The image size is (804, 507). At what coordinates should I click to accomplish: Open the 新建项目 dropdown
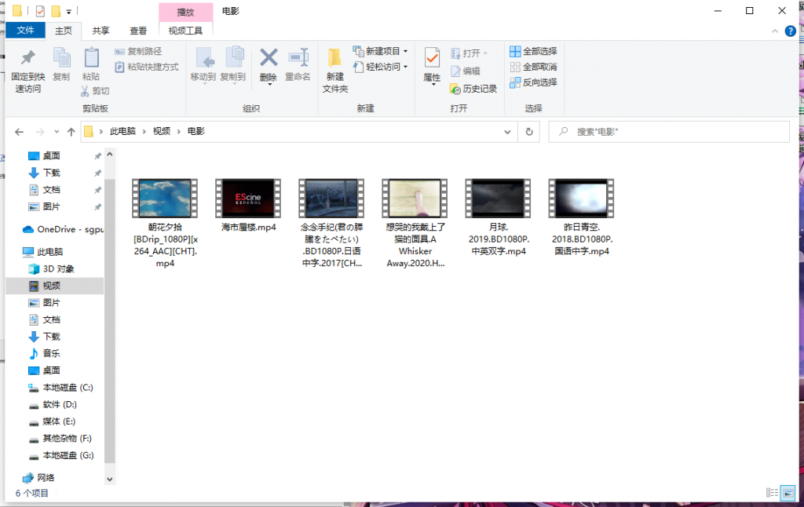tap(381, 51)
